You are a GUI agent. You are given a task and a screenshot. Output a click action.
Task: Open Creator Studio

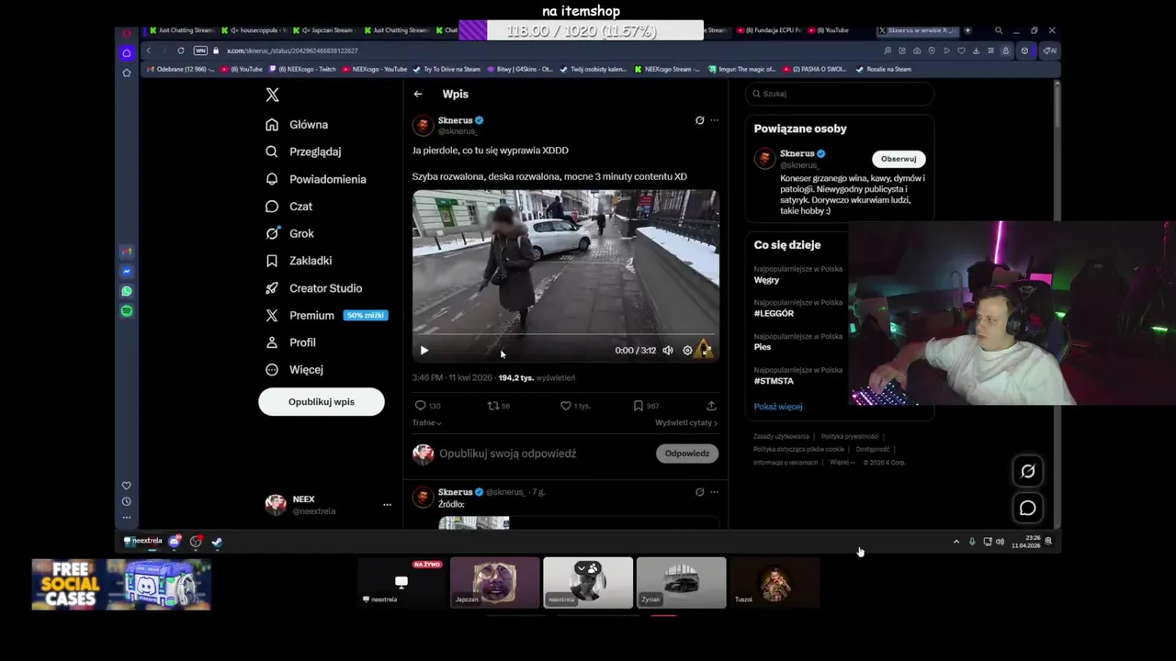coord(314,288)
